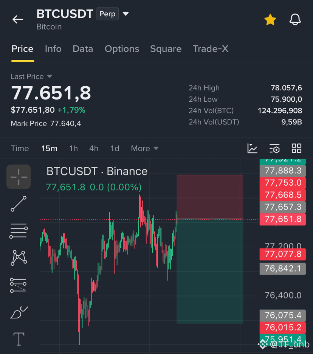Viewport: 313px width, 354px height.
Task: Click the 76,075.4 price axis label
Action: (x=283, y=315)
